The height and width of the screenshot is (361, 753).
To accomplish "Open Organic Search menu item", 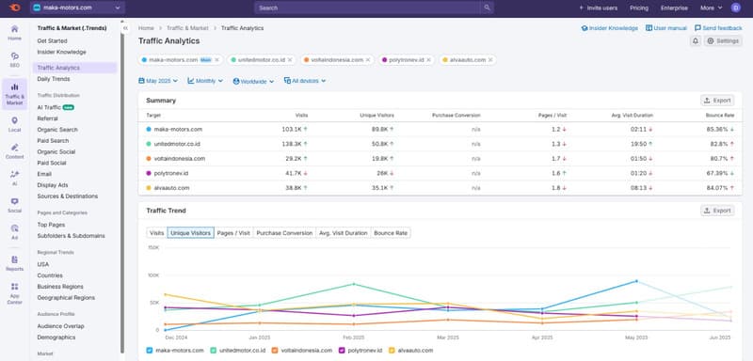I will pyautogui.click(x=57, y=130).
